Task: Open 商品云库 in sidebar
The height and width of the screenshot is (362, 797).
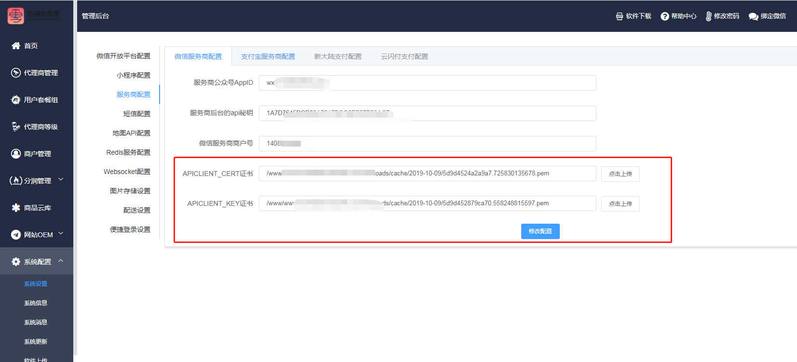Action: [38, 208]
